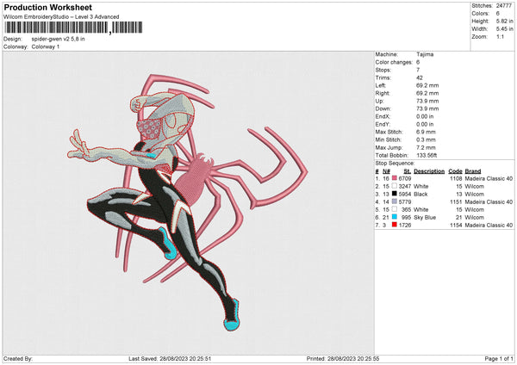Screen dimensions: 517x365
Task: Click the Created By footer label
Action: [18, 358]
